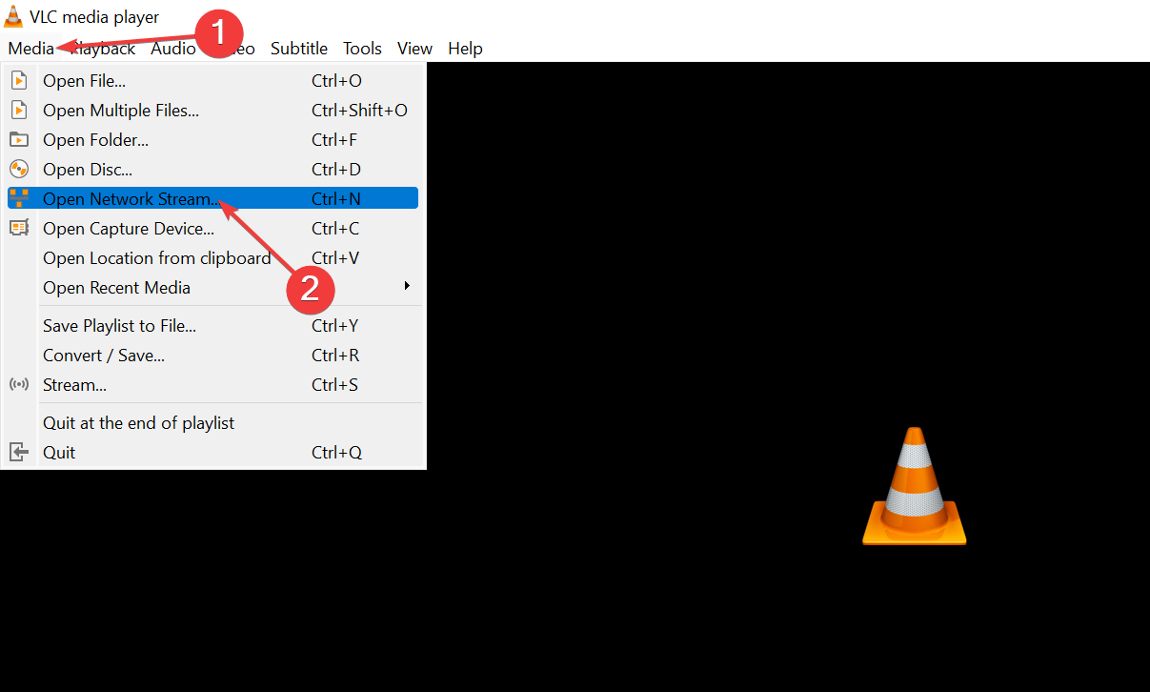Open the Tools menu

point(362,49)
